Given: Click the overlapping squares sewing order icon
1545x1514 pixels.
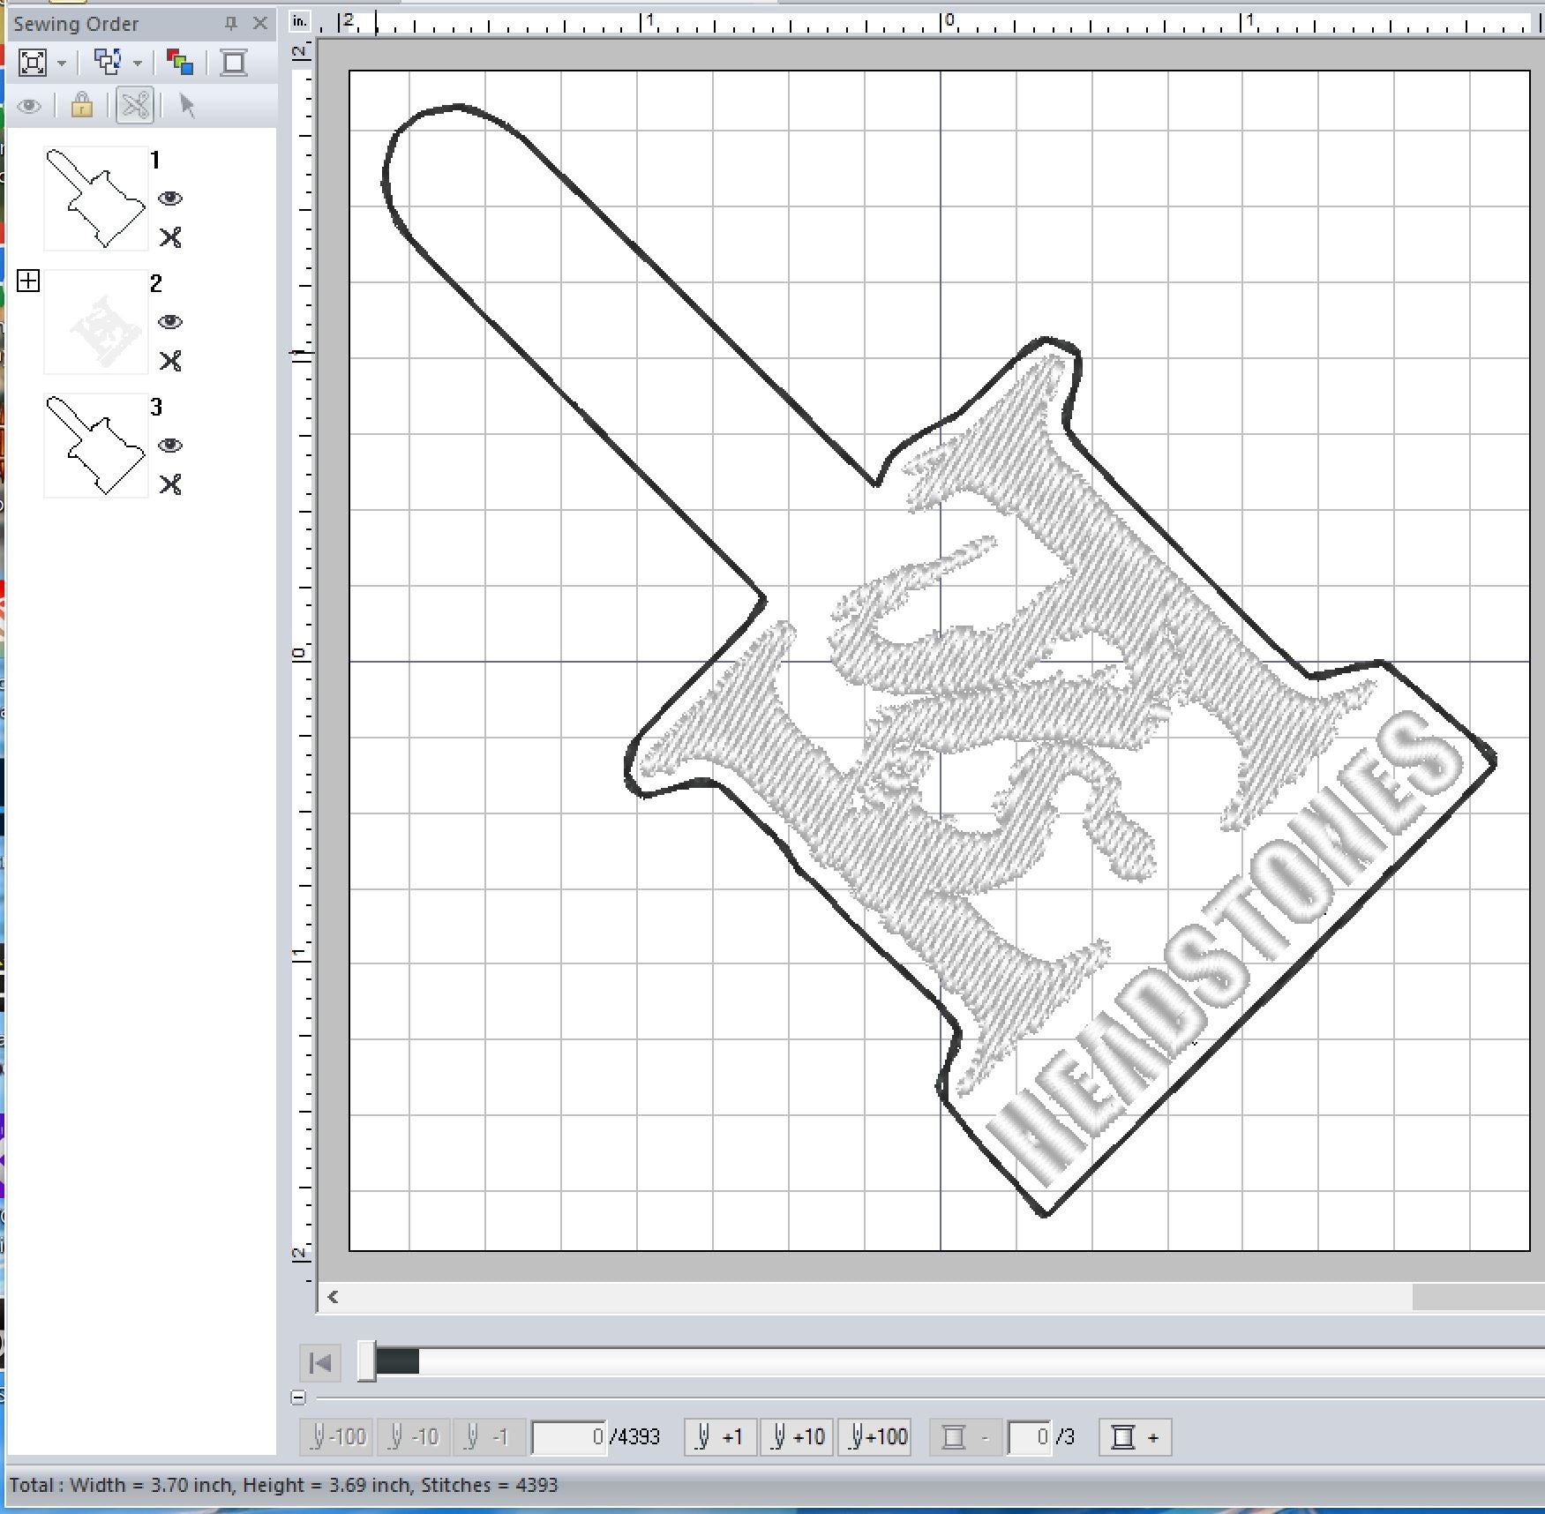Looking at the screenshot, I should (x=108, y=63).
